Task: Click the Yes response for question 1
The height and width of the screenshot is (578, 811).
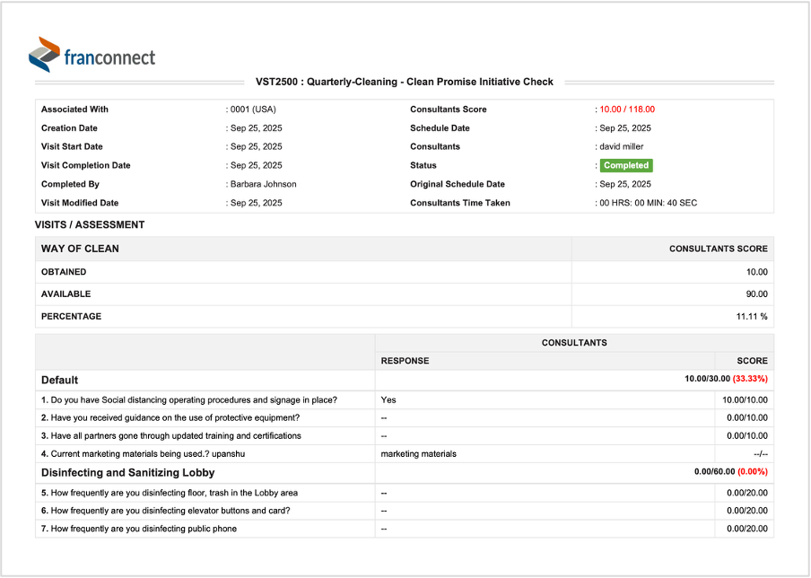Action: 388,399
